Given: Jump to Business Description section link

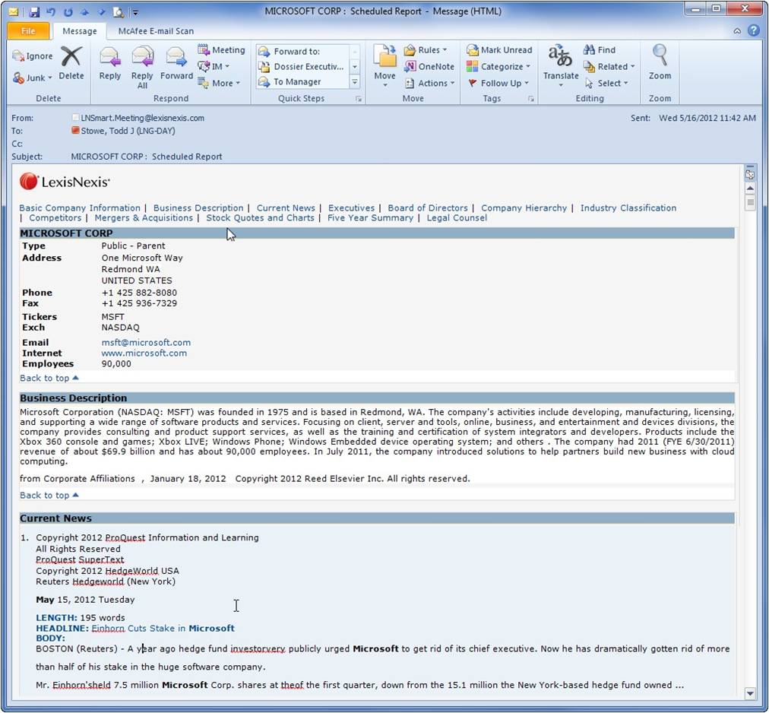Looking at the screenshot, I should (198, 208).
